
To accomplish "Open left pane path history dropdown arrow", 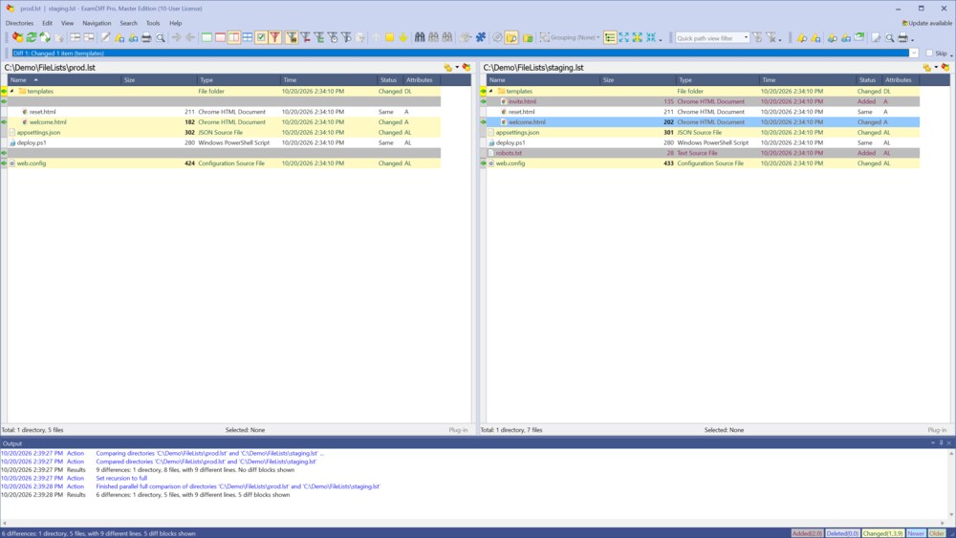I will (x=457, y=68).
